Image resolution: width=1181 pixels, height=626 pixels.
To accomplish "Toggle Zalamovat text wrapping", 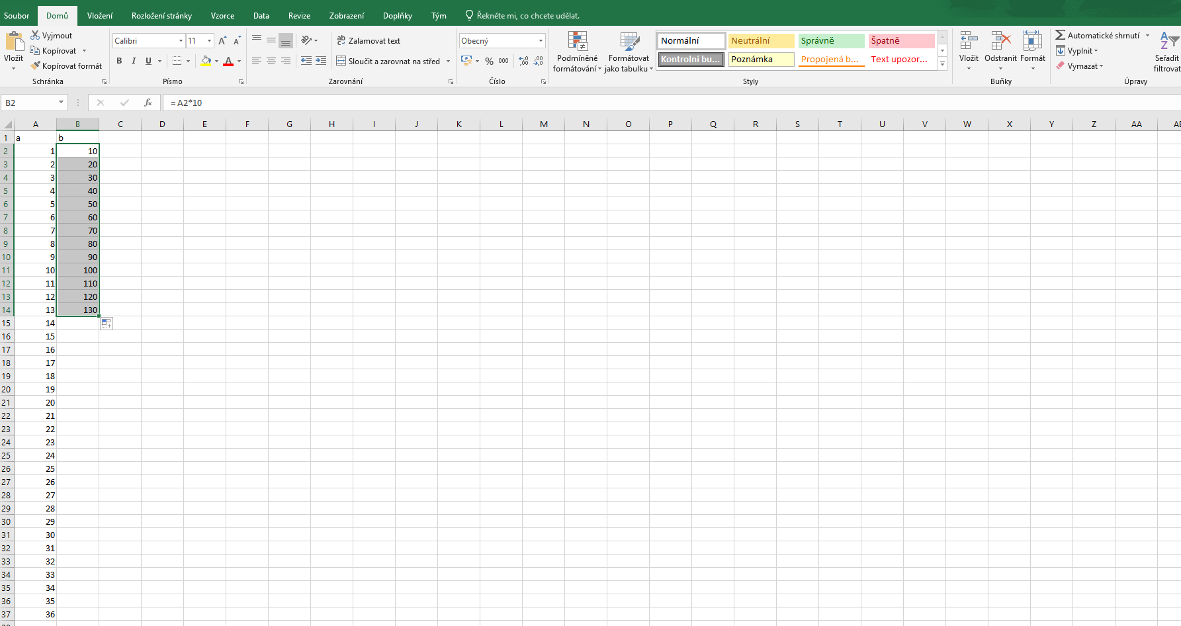I will (x=369, y=41).
